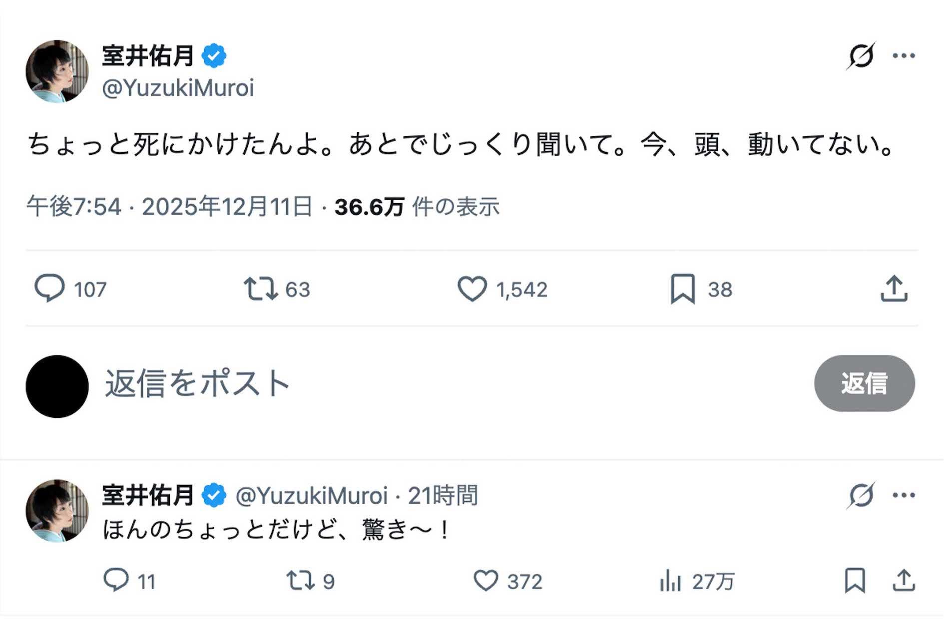Open the verified badge on the top post
Screen dimensions: 944x629
click(215, 55)
